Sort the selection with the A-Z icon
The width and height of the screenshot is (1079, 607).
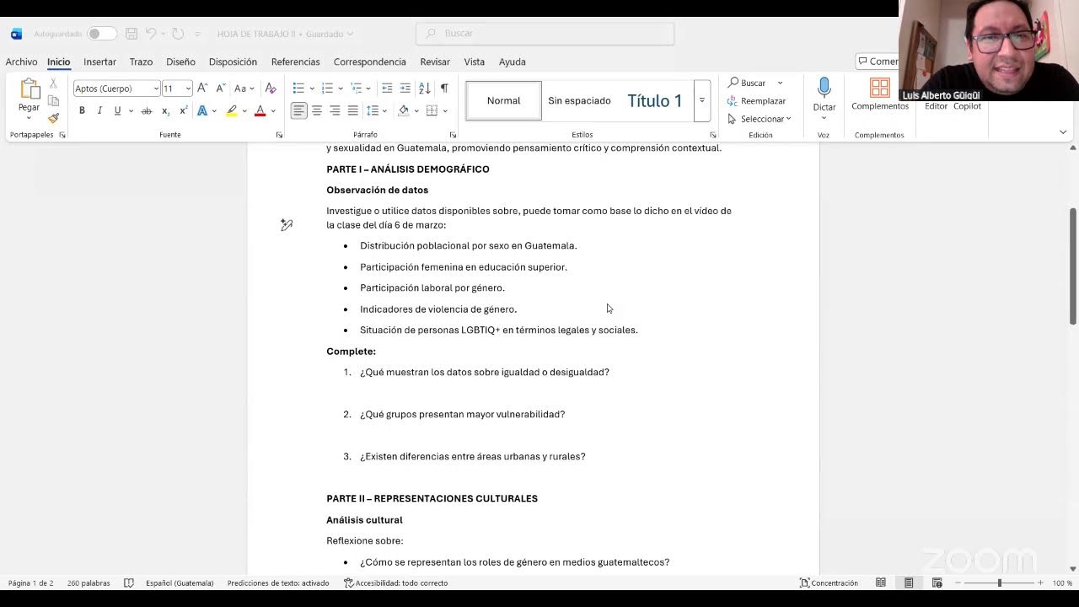[424, 89]
